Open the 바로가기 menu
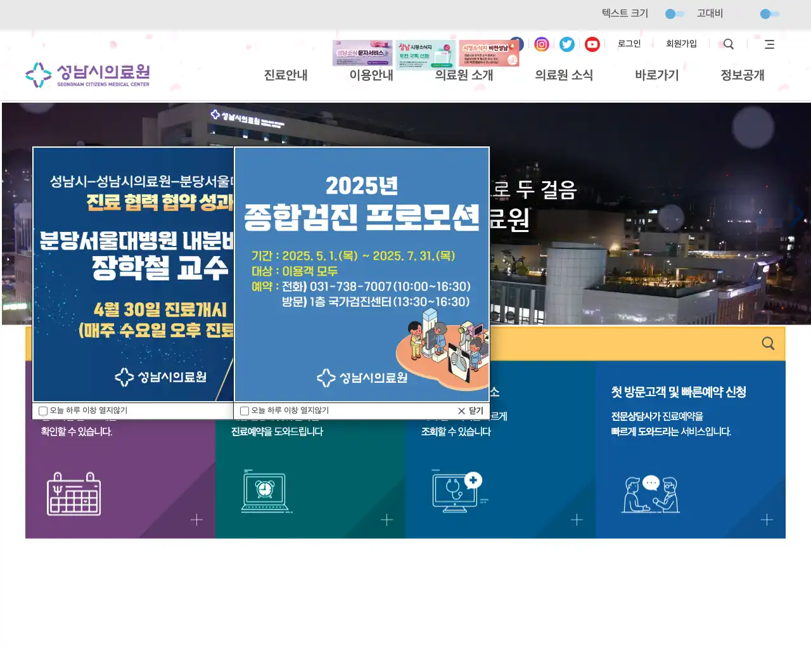 pos(657,75)
